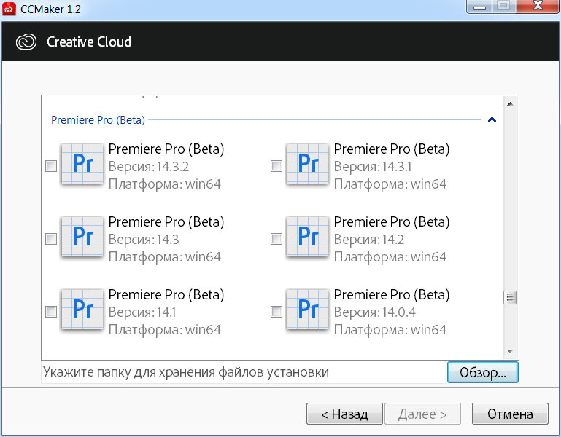Go back with the Назад button
This screenshot has width=561, height=437.
click(343, 414)
